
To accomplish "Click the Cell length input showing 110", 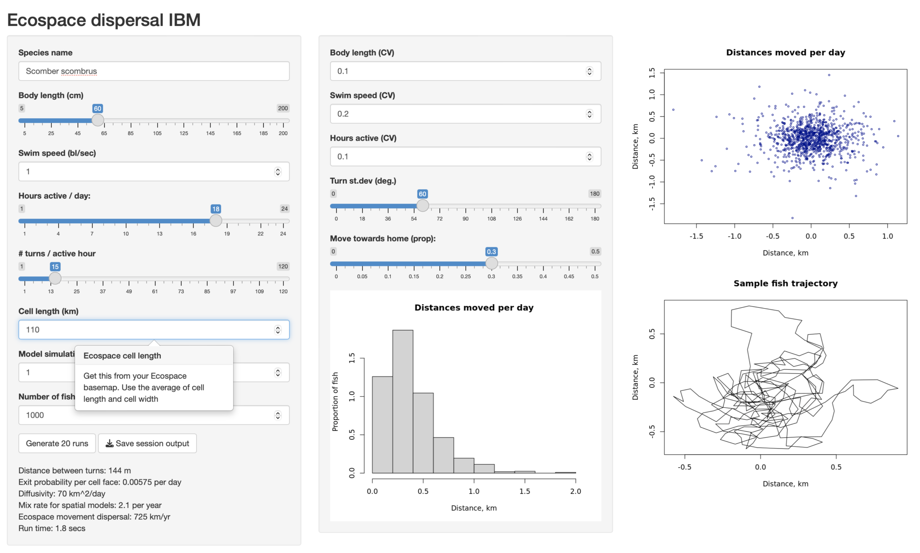I will 135,329.
